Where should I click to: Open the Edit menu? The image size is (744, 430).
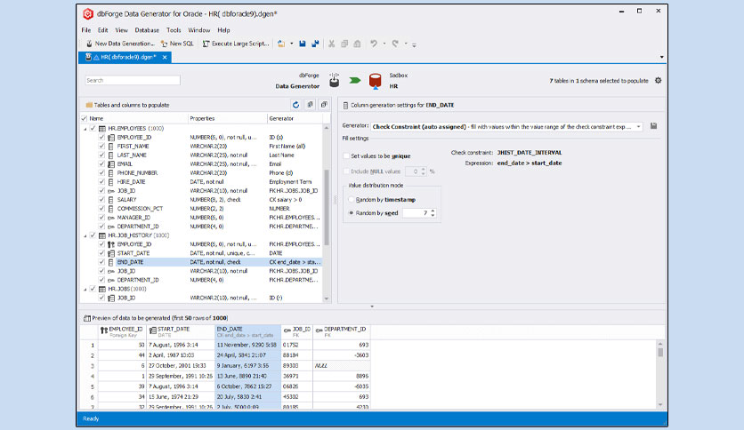pyautogui.click(x=103, y=30)
